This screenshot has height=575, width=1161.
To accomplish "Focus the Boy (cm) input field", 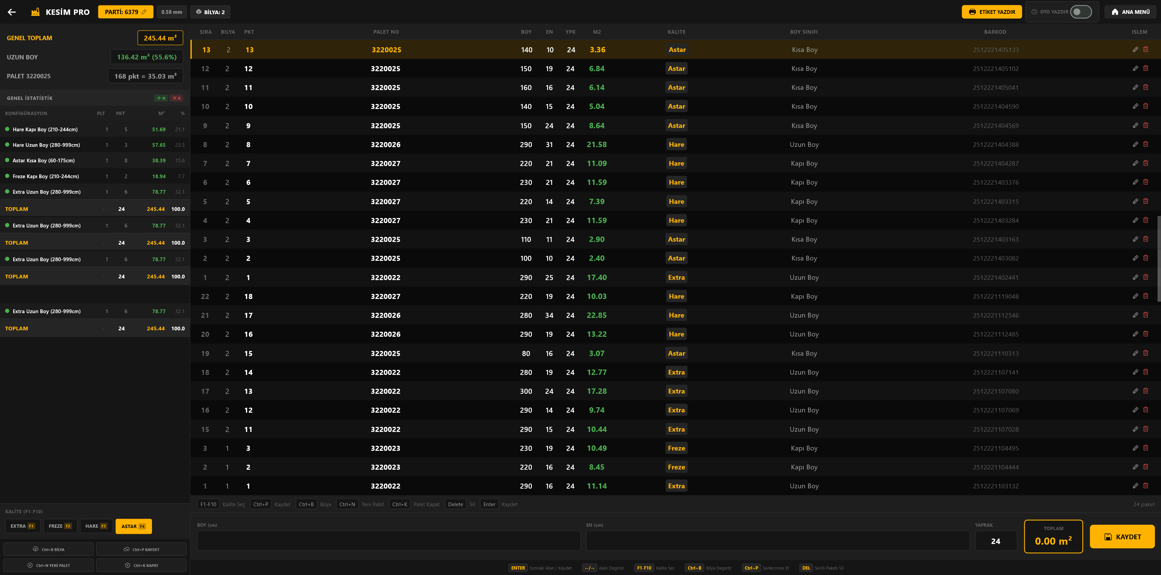I will (389, 541).
